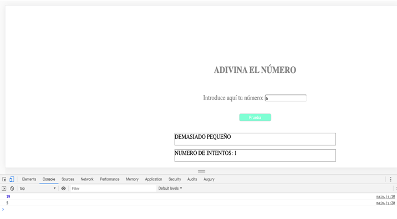
Task: Click the ADIVINA EL NÚMERO heading
Action: (255, 70)
